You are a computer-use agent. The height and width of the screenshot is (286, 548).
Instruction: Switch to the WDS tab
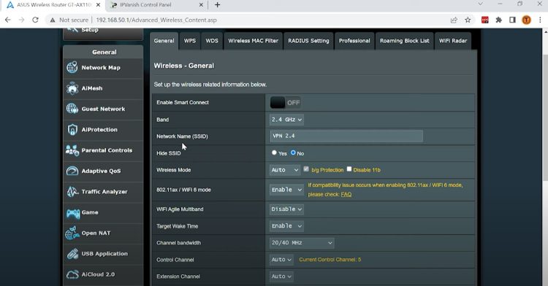click(x=212, y=41)
